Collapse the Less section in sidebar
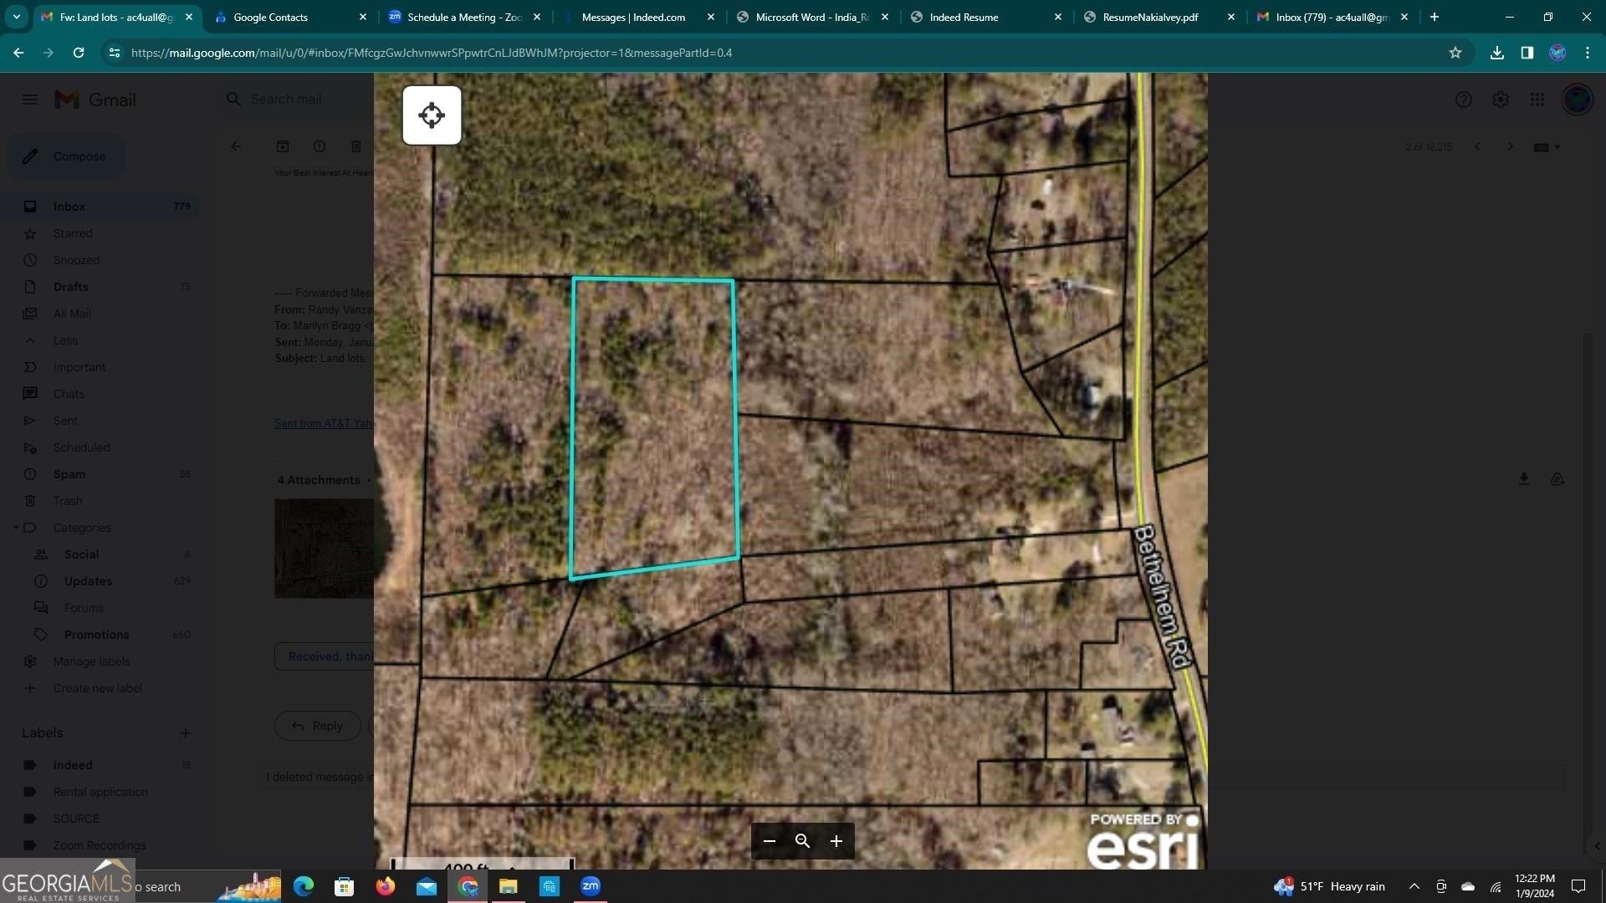 [x=64, y=340]
